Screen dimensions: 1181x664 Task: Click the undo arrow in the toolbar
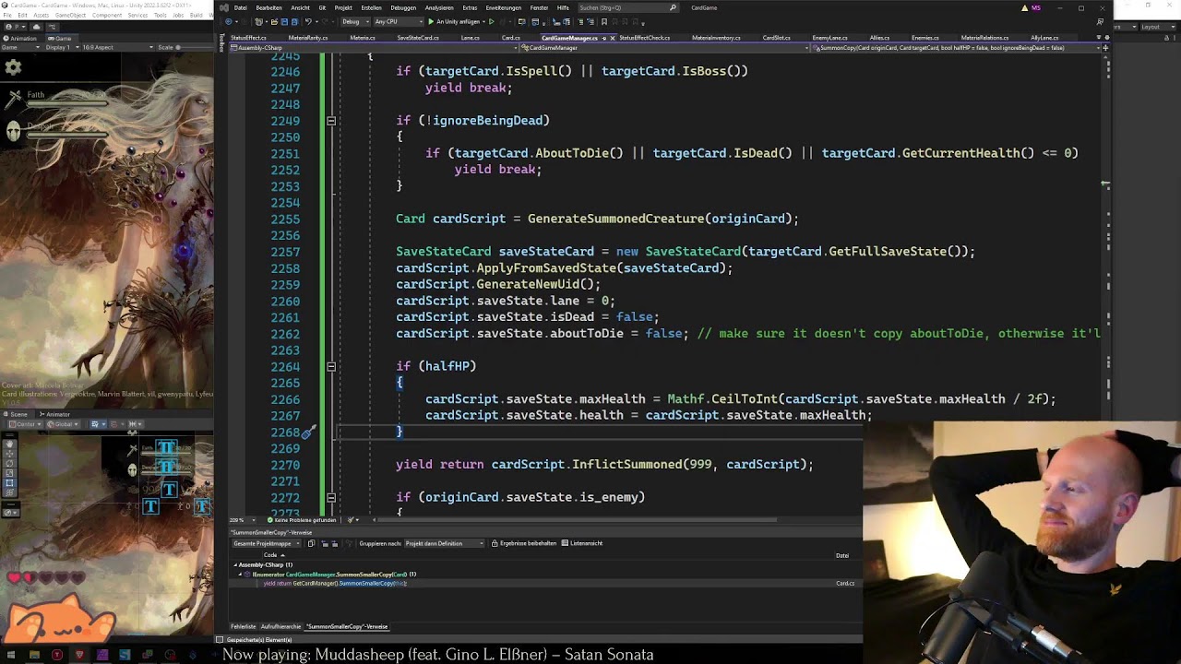click(x=310, y=22)
